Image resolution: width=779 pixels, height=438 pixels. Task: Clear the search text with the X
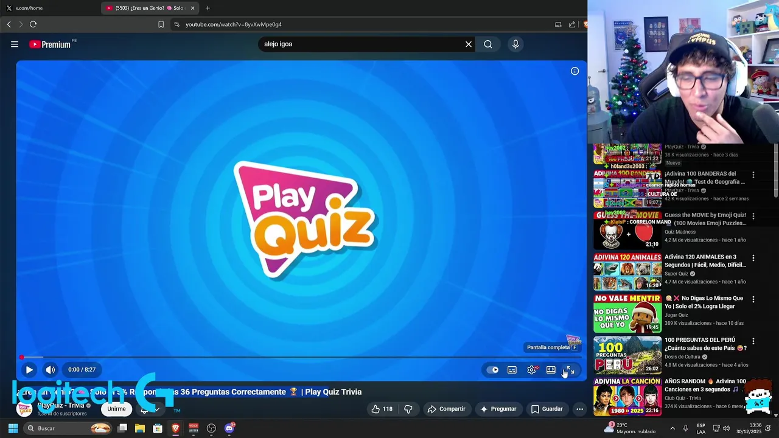pyautogui.click(x=469, y=44)
